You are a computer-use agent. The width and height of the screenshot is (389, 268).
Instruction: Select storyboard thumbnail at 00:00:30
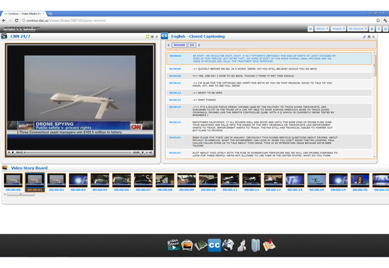[360, 180]
